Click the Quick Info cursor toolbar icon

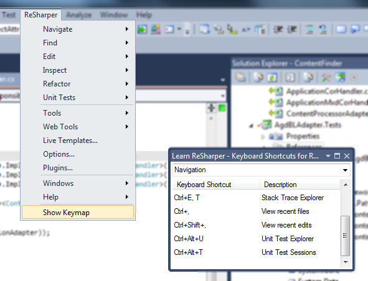pyautogui.click(x=232, y=29)
